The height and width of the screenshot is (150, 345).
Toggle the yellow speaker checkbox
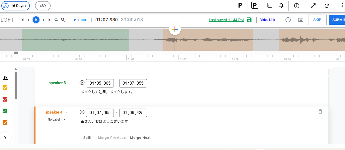tap(5, 87)
